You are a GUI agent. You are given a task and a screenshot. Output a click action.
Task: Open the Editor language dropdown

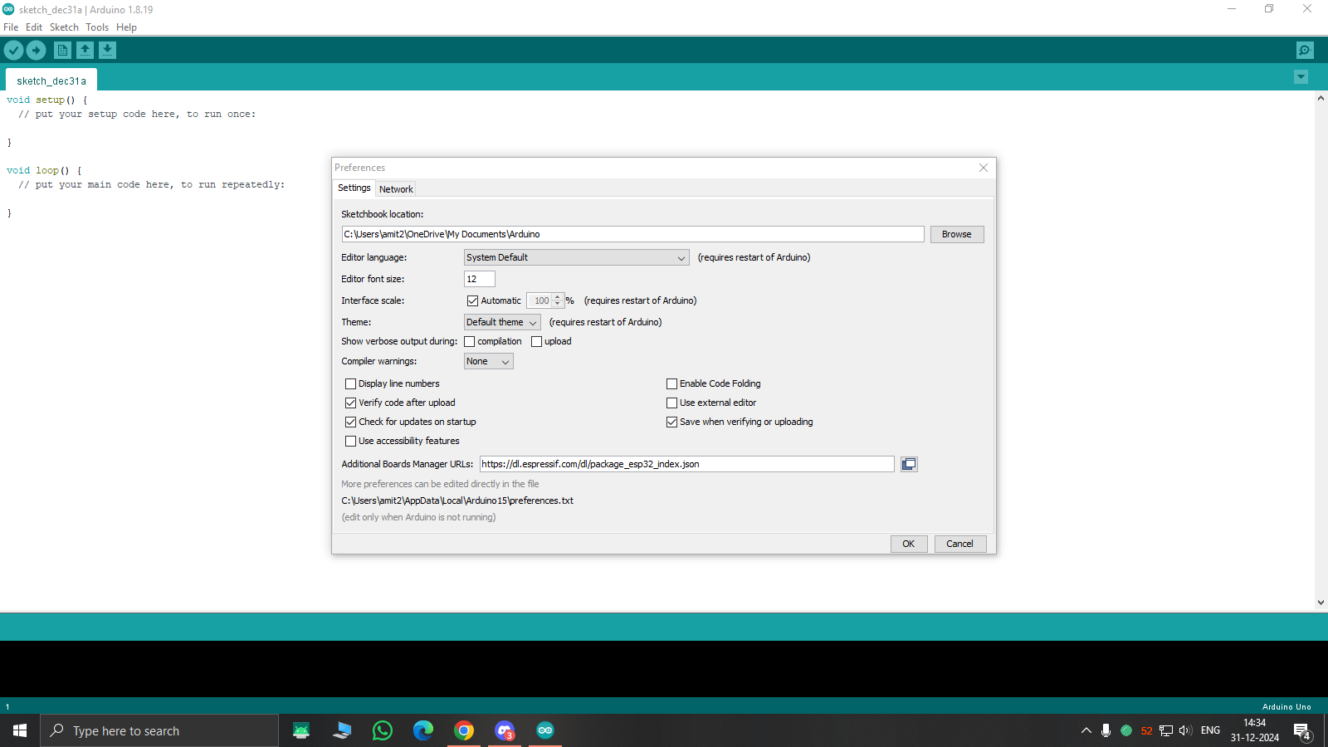click(576, 257)
